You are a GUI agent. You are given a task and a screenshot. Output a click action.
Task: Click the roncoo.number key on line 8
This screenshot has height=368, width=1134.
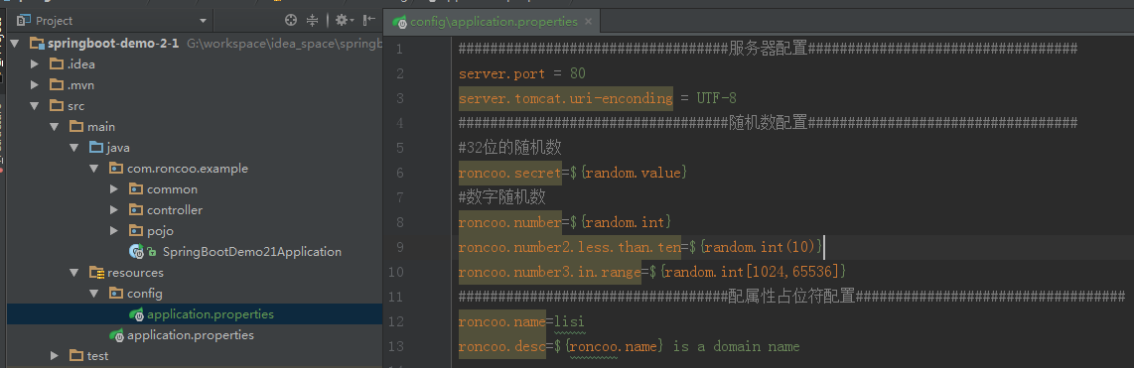pyautogui.click(x=509, y=222)
